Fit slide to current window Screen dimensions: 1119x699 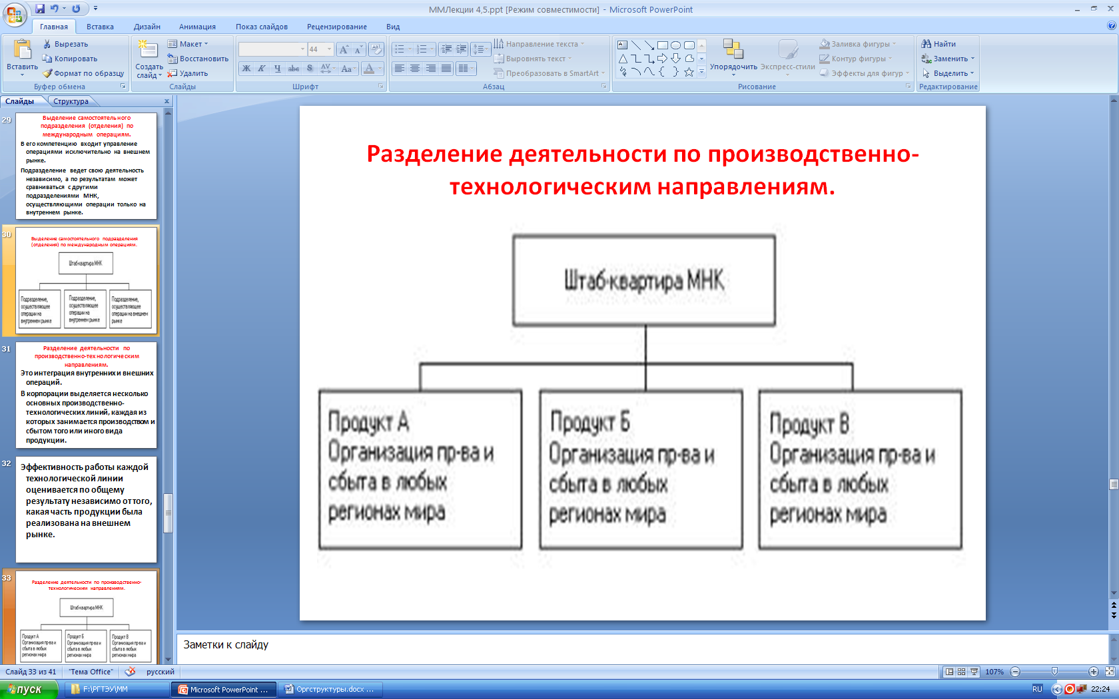click(1110, 672)
